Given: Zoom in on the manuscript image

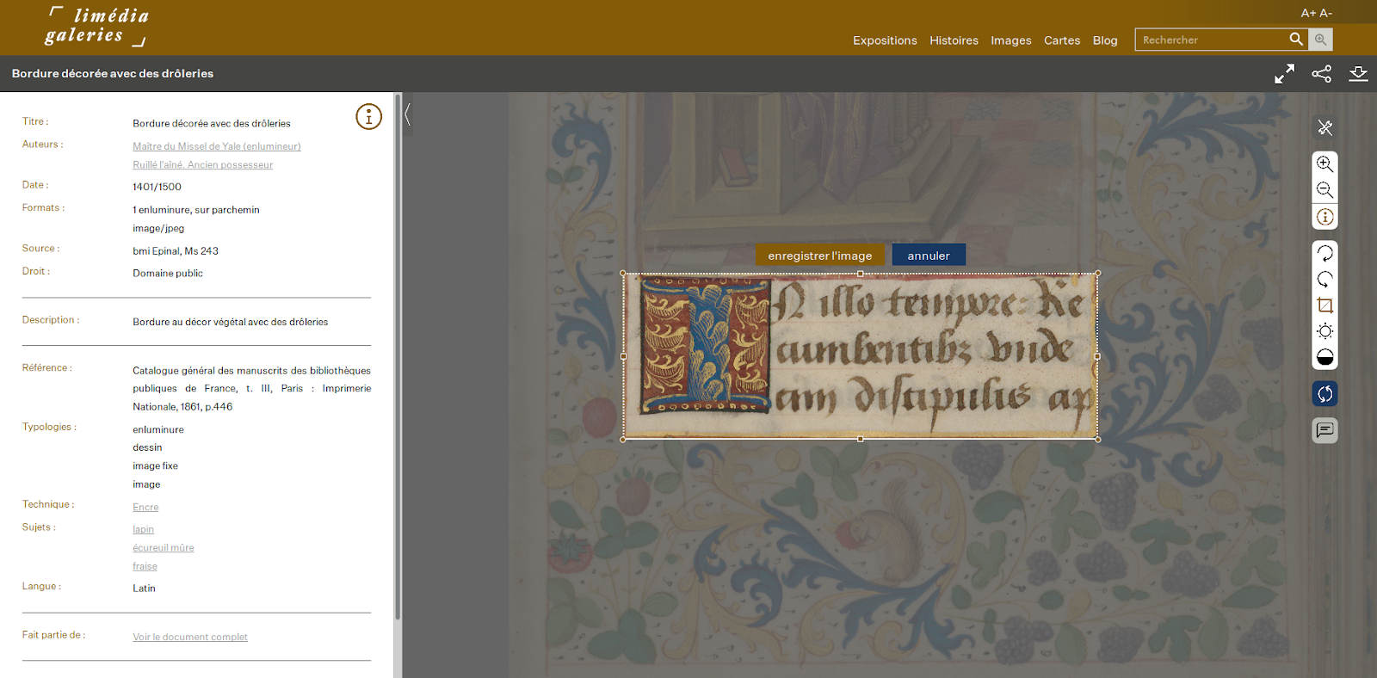Looking at the screenshot, I should point(1325,164).
